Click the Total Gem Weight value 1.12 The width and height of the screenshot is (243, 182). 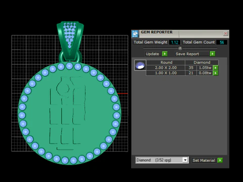pos(175,42)
